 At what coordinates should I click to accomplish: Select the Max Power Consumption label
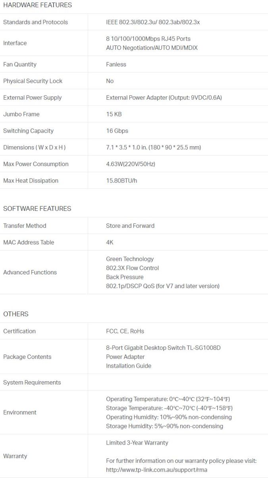(x=36, y=164)
